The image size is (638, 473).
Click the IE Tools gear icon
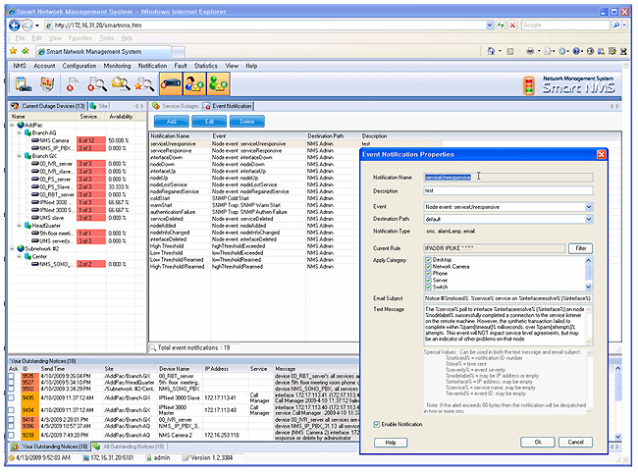(x=561, y=51)
